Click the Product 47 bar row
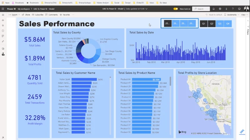Viewport: 250px width, 140px height. [145, 83]
